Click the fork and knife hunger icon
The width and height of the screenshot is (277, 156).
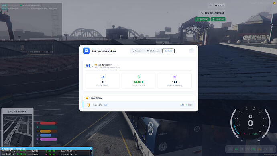click(x=37, y=131)
